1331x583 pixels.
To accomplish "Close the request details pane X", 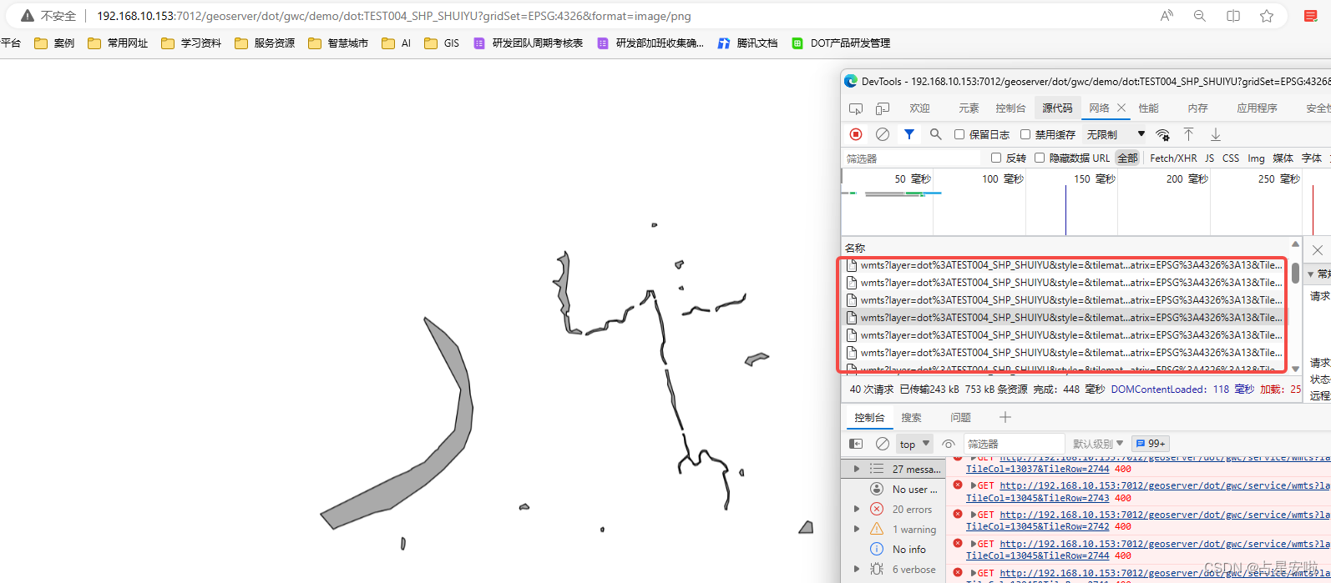I will tap(1318, 250).
